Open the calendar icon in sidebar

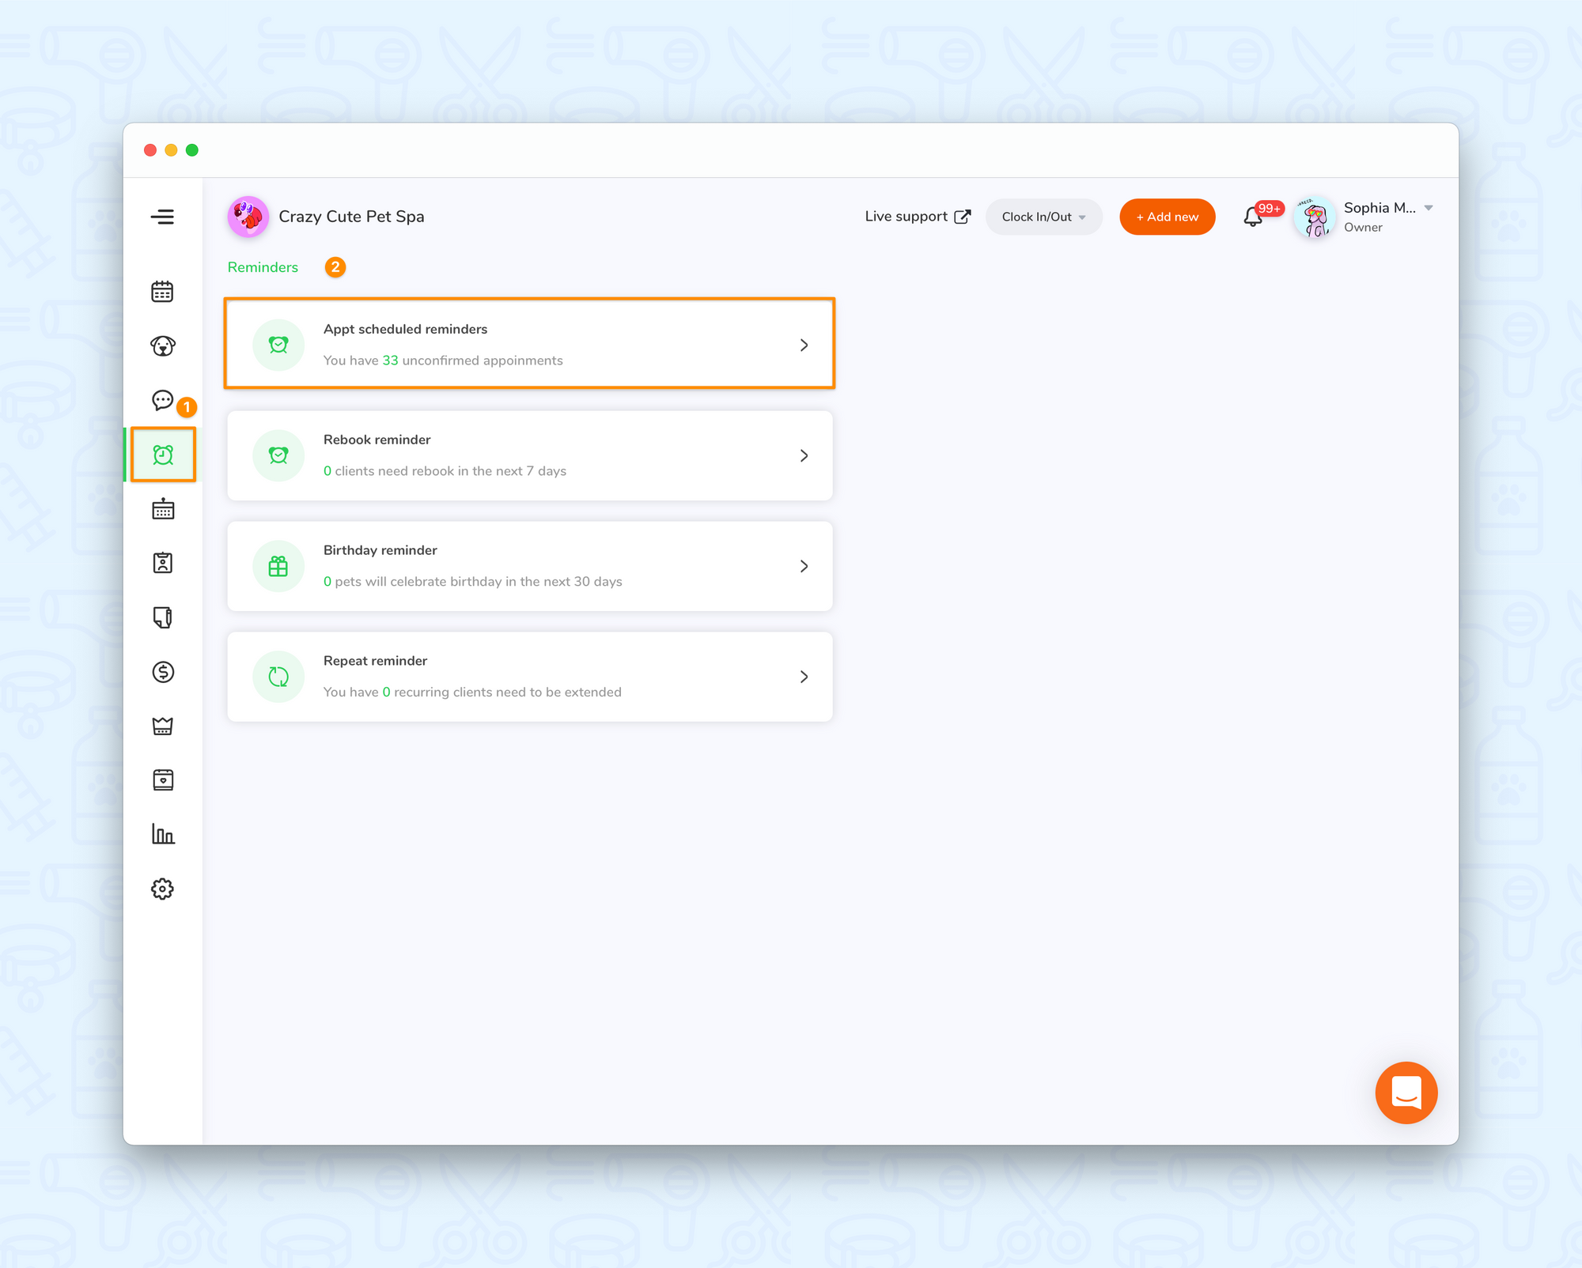[x=162, y=292]
